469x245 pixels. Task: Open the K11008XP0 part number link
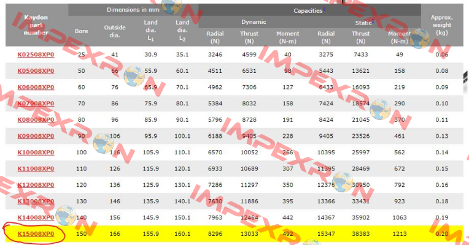36,168
